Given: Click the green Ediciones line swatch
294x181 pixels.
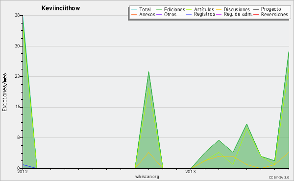Looking at the screenshot, I should [159, 10].
